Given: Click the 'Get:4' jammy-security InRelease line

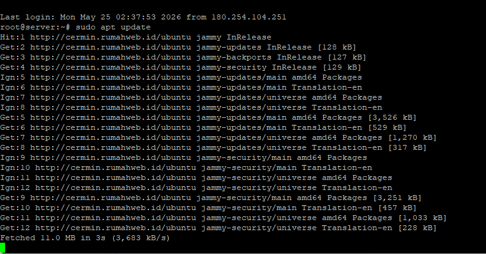Looking at the screenshot, I should tap(180, 68).
